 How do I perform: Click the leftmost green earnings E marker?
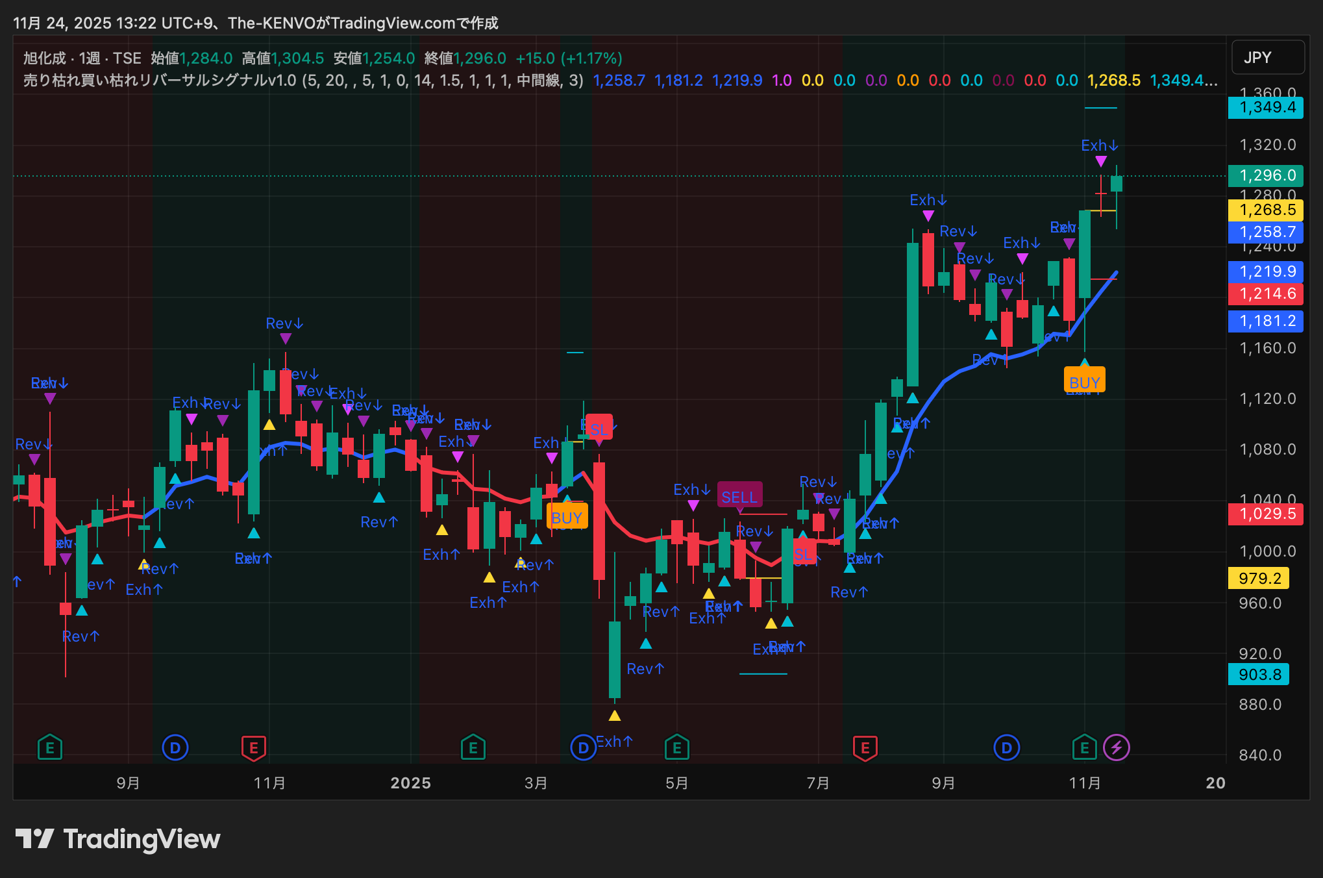[50, 747]
